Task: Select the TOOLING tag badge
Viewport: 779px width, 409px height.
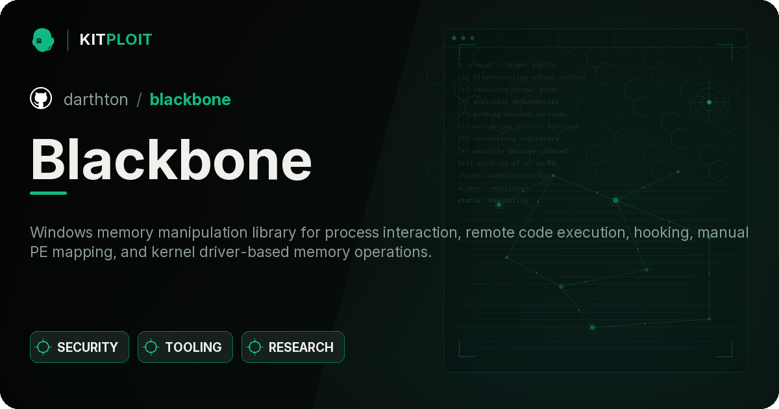Action: tap(185, 347)
